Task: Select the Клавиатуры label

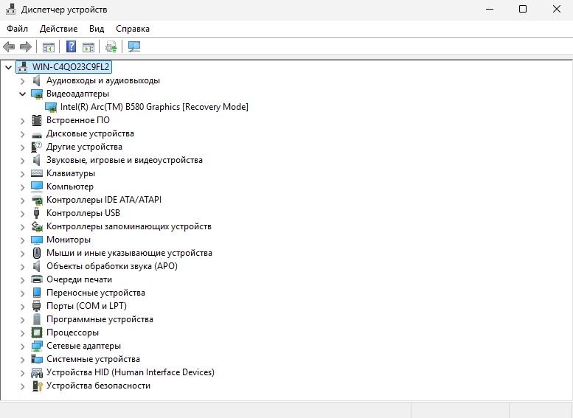Action: [71, 173]
